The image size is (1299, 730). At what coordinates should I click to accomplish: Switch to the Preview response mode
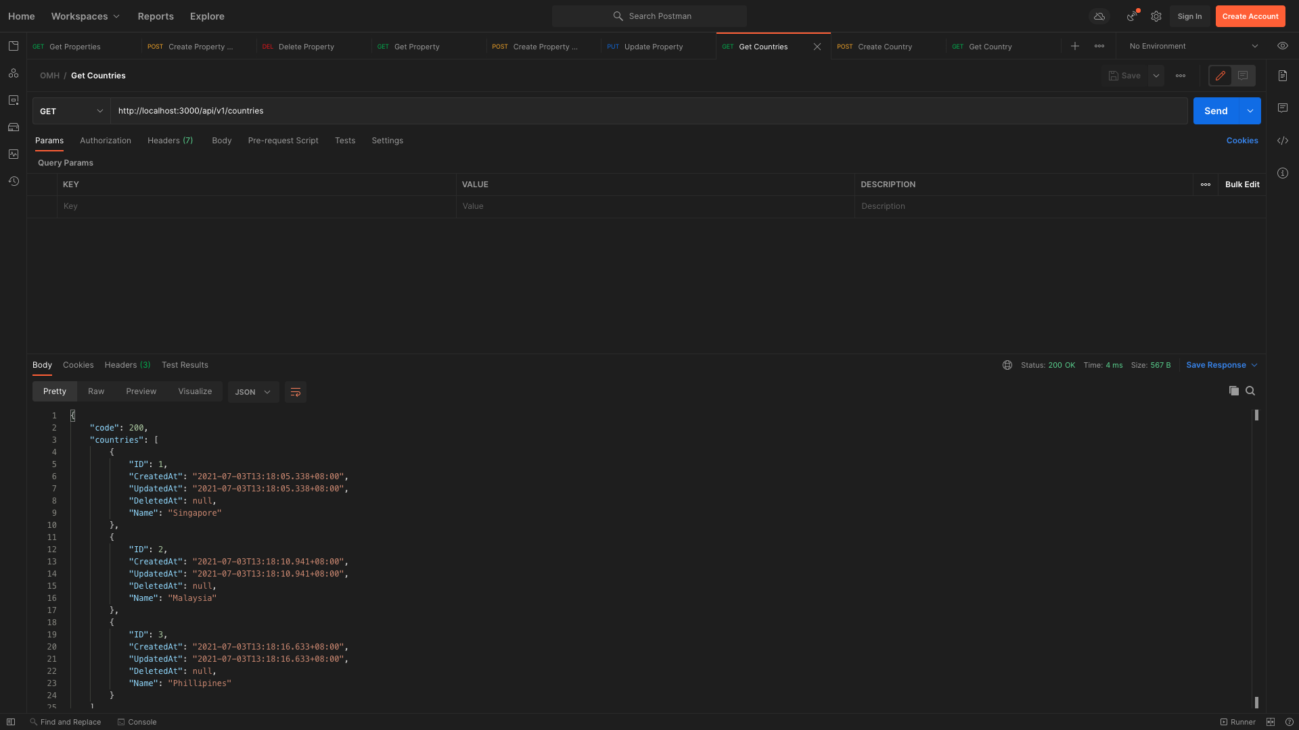coord(141,391)
